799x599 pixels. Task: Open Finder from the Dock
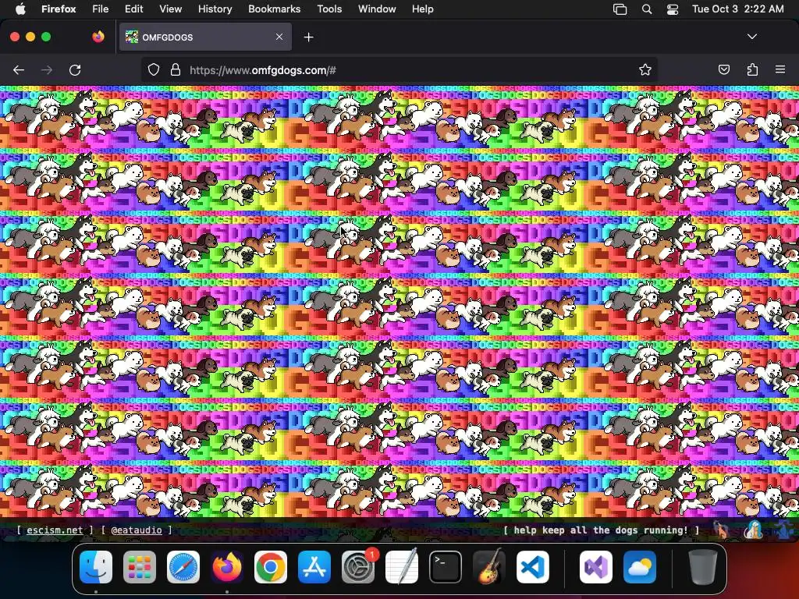tap(96, 567)
